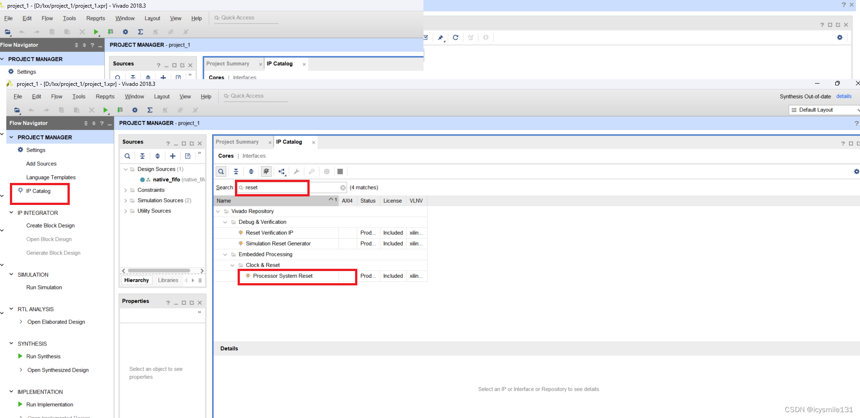Select the Hierarchy tab in Sources
This screenshot has width=860, height=418.
[x=137, y=280]
